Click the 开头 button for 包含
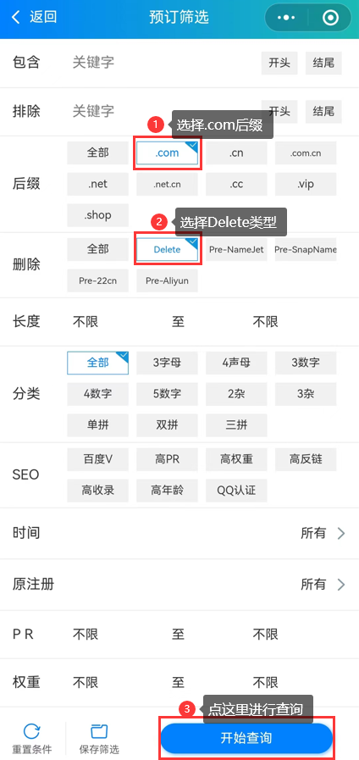 (279, 63)
